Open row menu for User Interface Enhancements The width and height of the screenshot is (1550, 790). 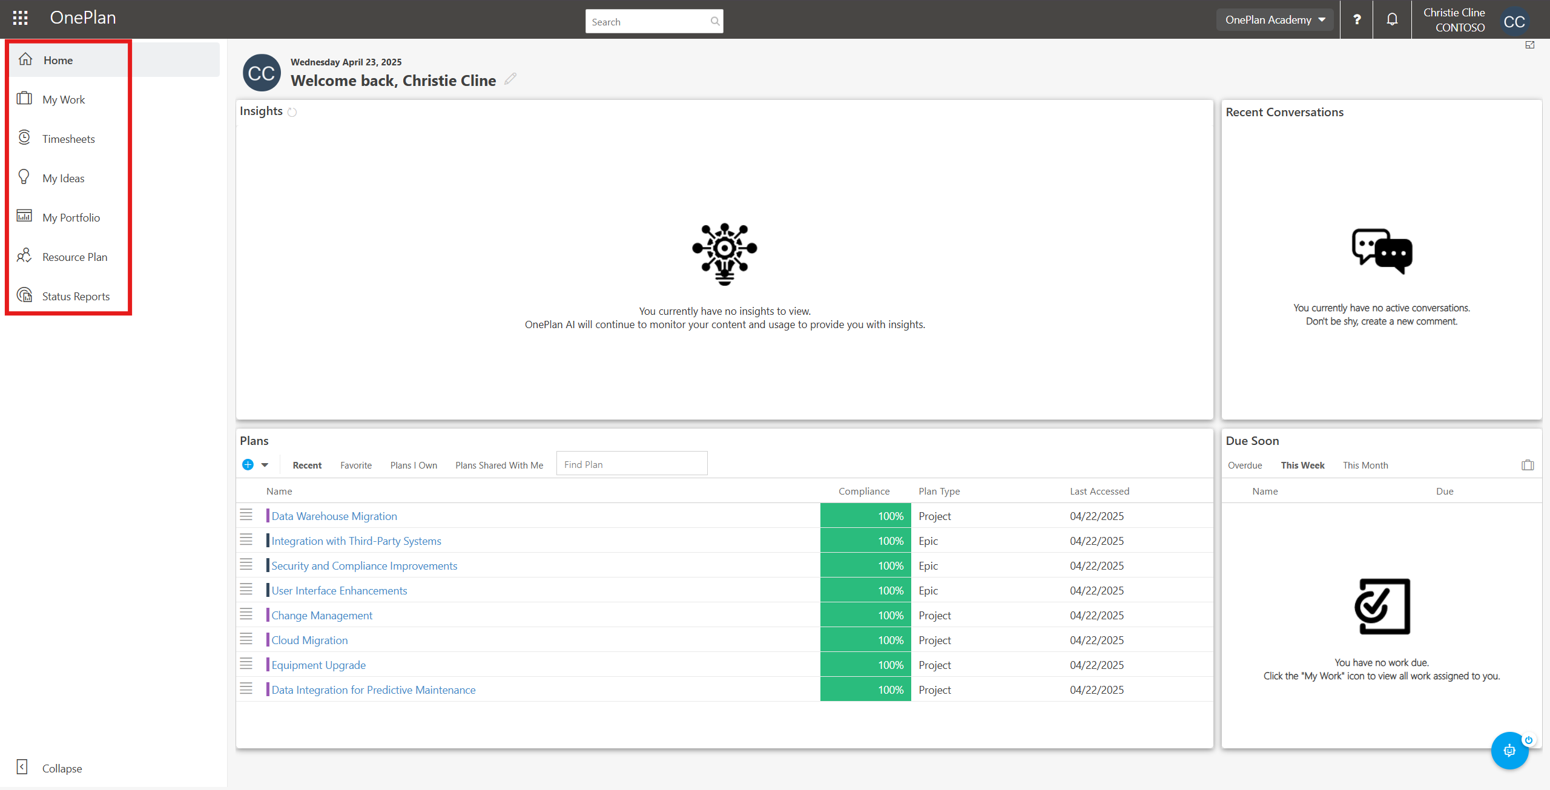pyautogui.click(x=246, y=590)
